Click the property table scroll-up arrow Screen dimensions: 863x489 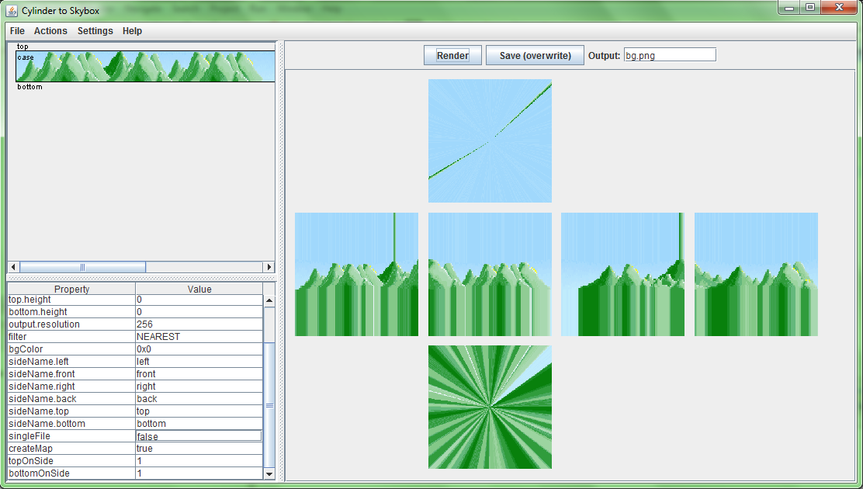pos(269,300)
